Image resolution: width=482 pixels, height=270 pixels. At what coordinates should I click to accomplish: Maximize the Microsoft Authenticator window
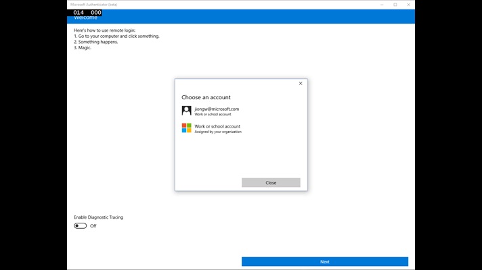click(x=395, y=4)
